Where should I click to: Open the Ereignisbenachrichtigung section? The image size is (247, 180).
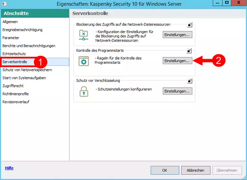pyautogui.click(x=22, y=30)
